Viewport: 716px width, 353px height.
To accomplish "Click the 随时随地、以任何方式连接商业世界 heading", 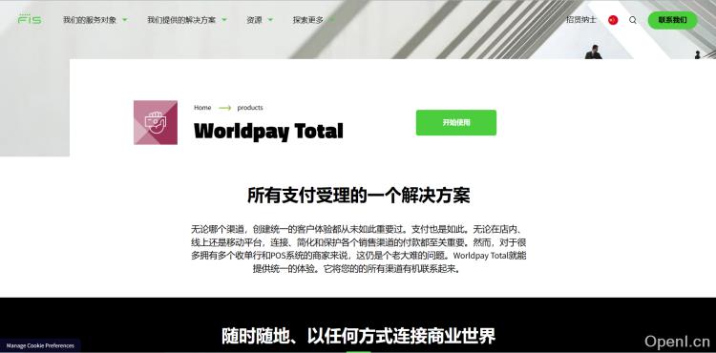I will click(x=358, y=336).
